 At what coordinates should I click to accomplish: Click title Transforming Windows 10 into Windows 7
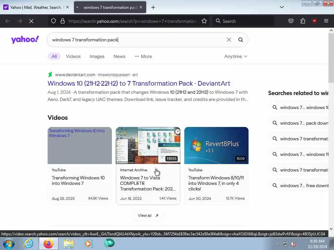[78, 180]
